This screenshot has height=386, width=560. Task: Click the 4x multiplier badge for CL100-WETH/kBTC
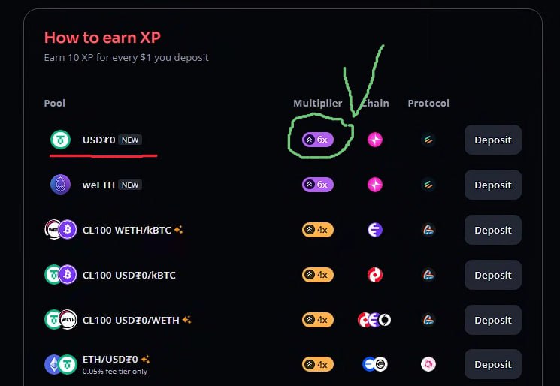point(318,230)
